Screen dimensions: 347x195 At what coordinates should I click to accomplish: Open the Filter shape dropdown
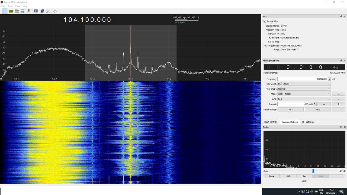coord(304,89)
